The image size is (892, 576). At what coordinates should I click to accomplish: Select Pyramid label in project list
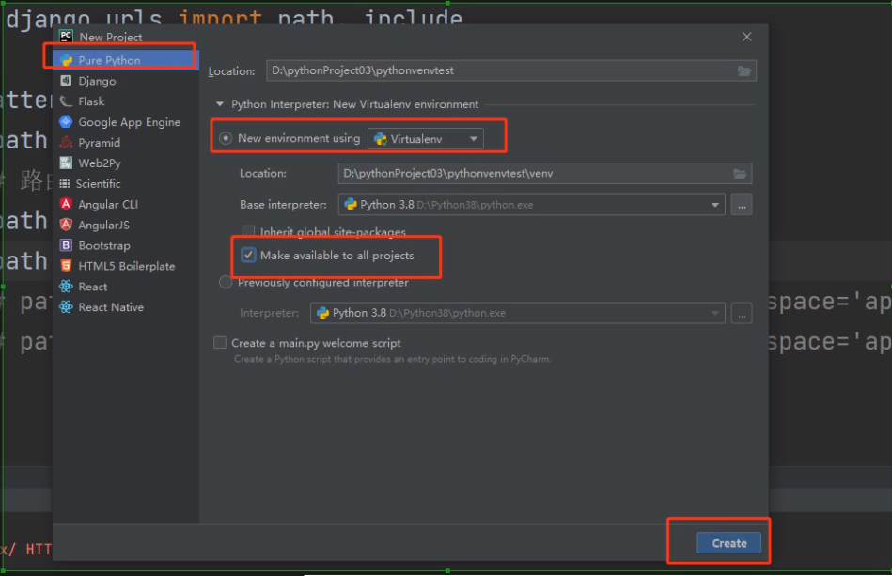pyautogui.click(x=99, y=142)
